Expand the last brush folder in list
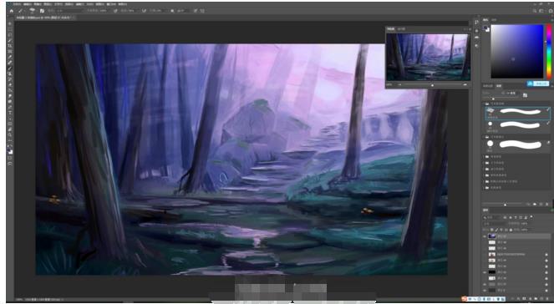 [x=483, y=187]
